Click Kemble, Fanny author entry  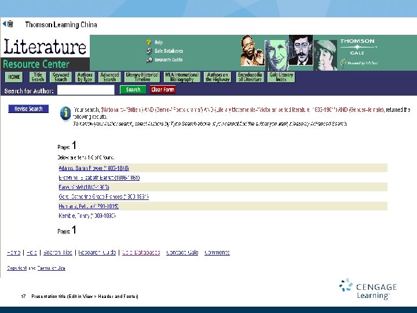click(x=87, y=216)
